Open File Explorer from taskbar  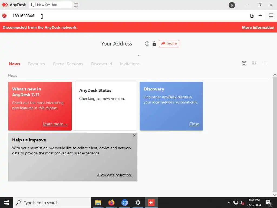(98, 203)
